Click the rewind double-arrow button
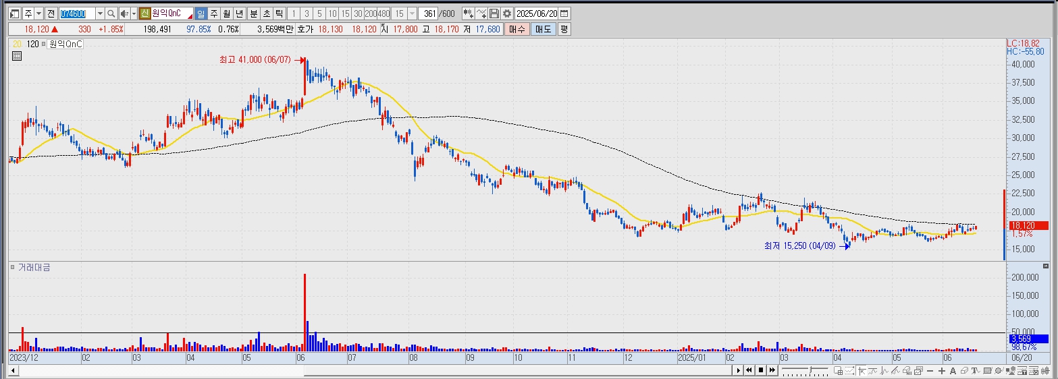The width and height of the screenshot is (1058, 379). tap(749, 370)
